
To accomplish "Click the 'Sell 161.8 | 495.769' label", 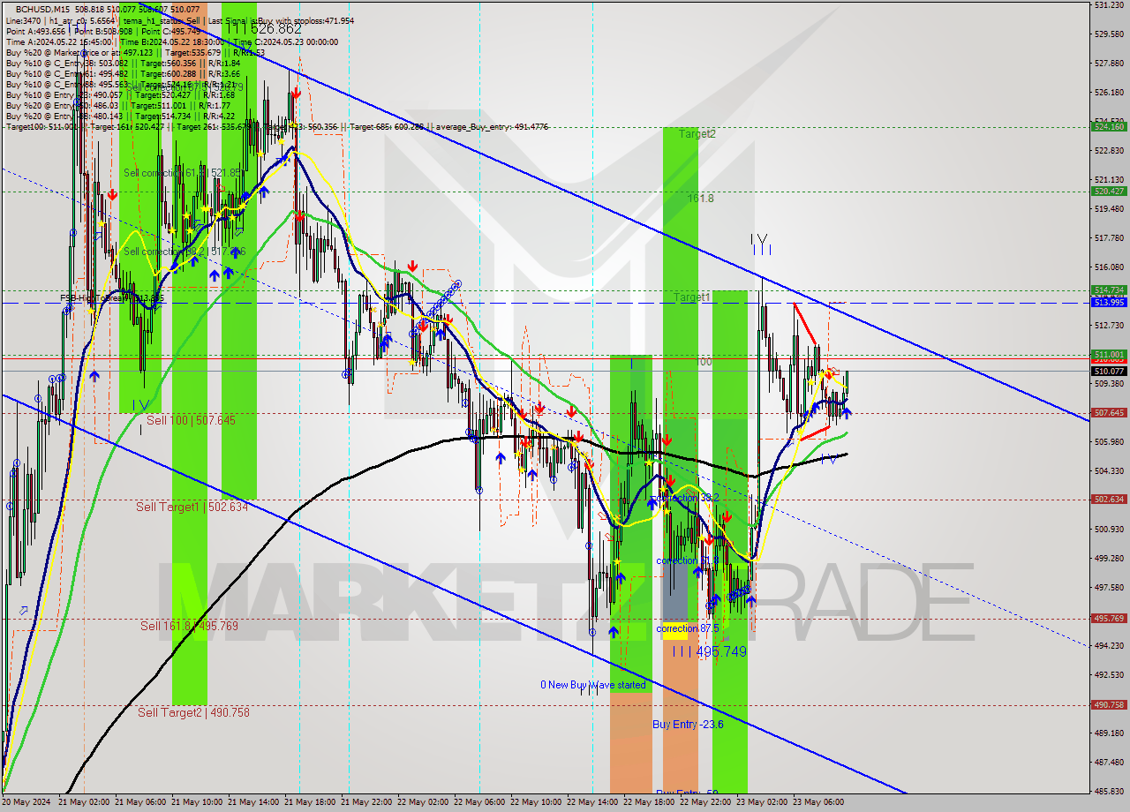I will pyautogui.click(x=189, y=626).
